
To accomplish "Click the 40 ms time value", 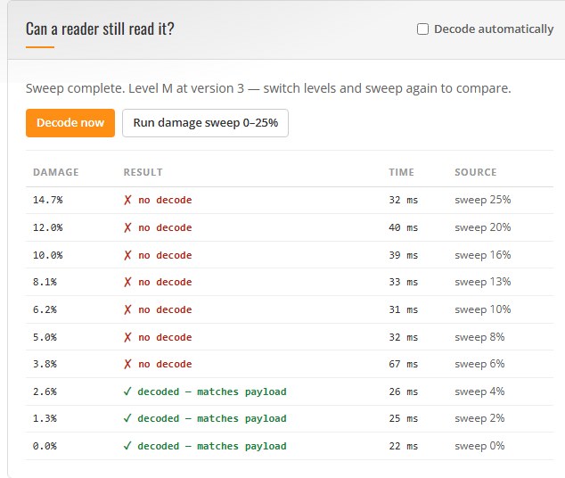I will click(404, 227).
